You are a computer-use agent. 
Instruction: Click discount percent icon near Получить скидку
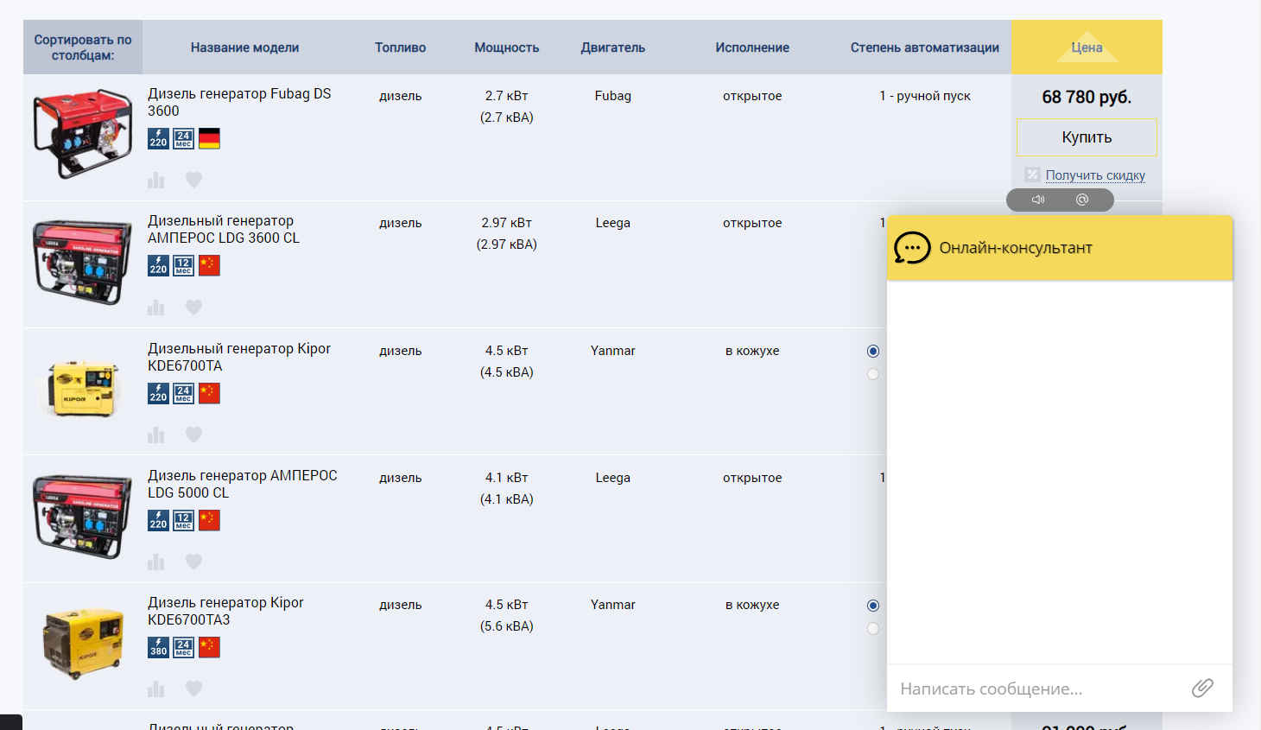1032,175
